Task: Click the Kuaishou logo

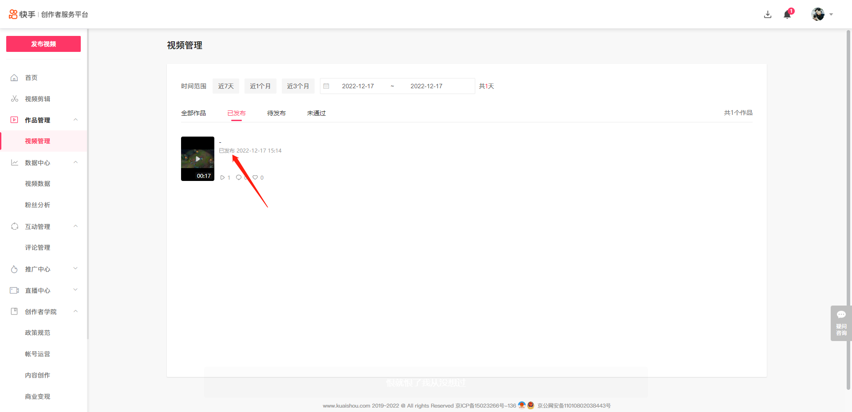Action: coord(22,15)
